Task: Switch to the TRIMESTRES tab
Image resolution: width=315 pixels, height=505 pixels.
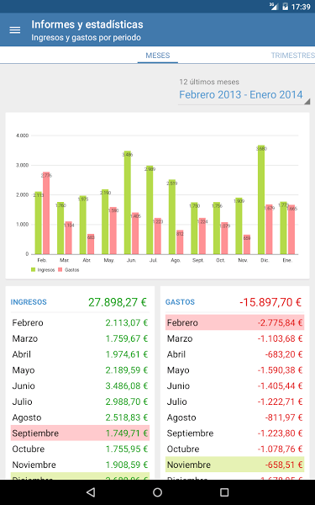Action: pos(292,56)
